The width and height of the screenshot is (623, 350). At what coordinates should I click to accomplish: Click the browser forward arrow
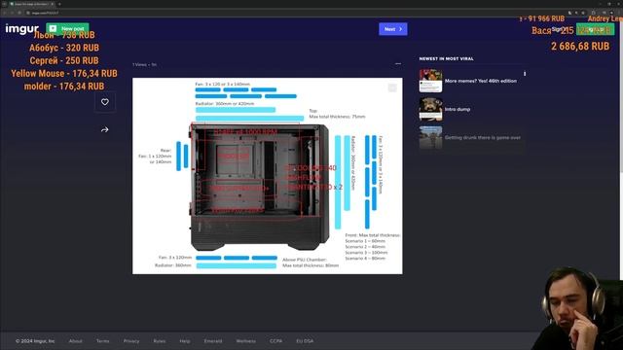point(12,13)
